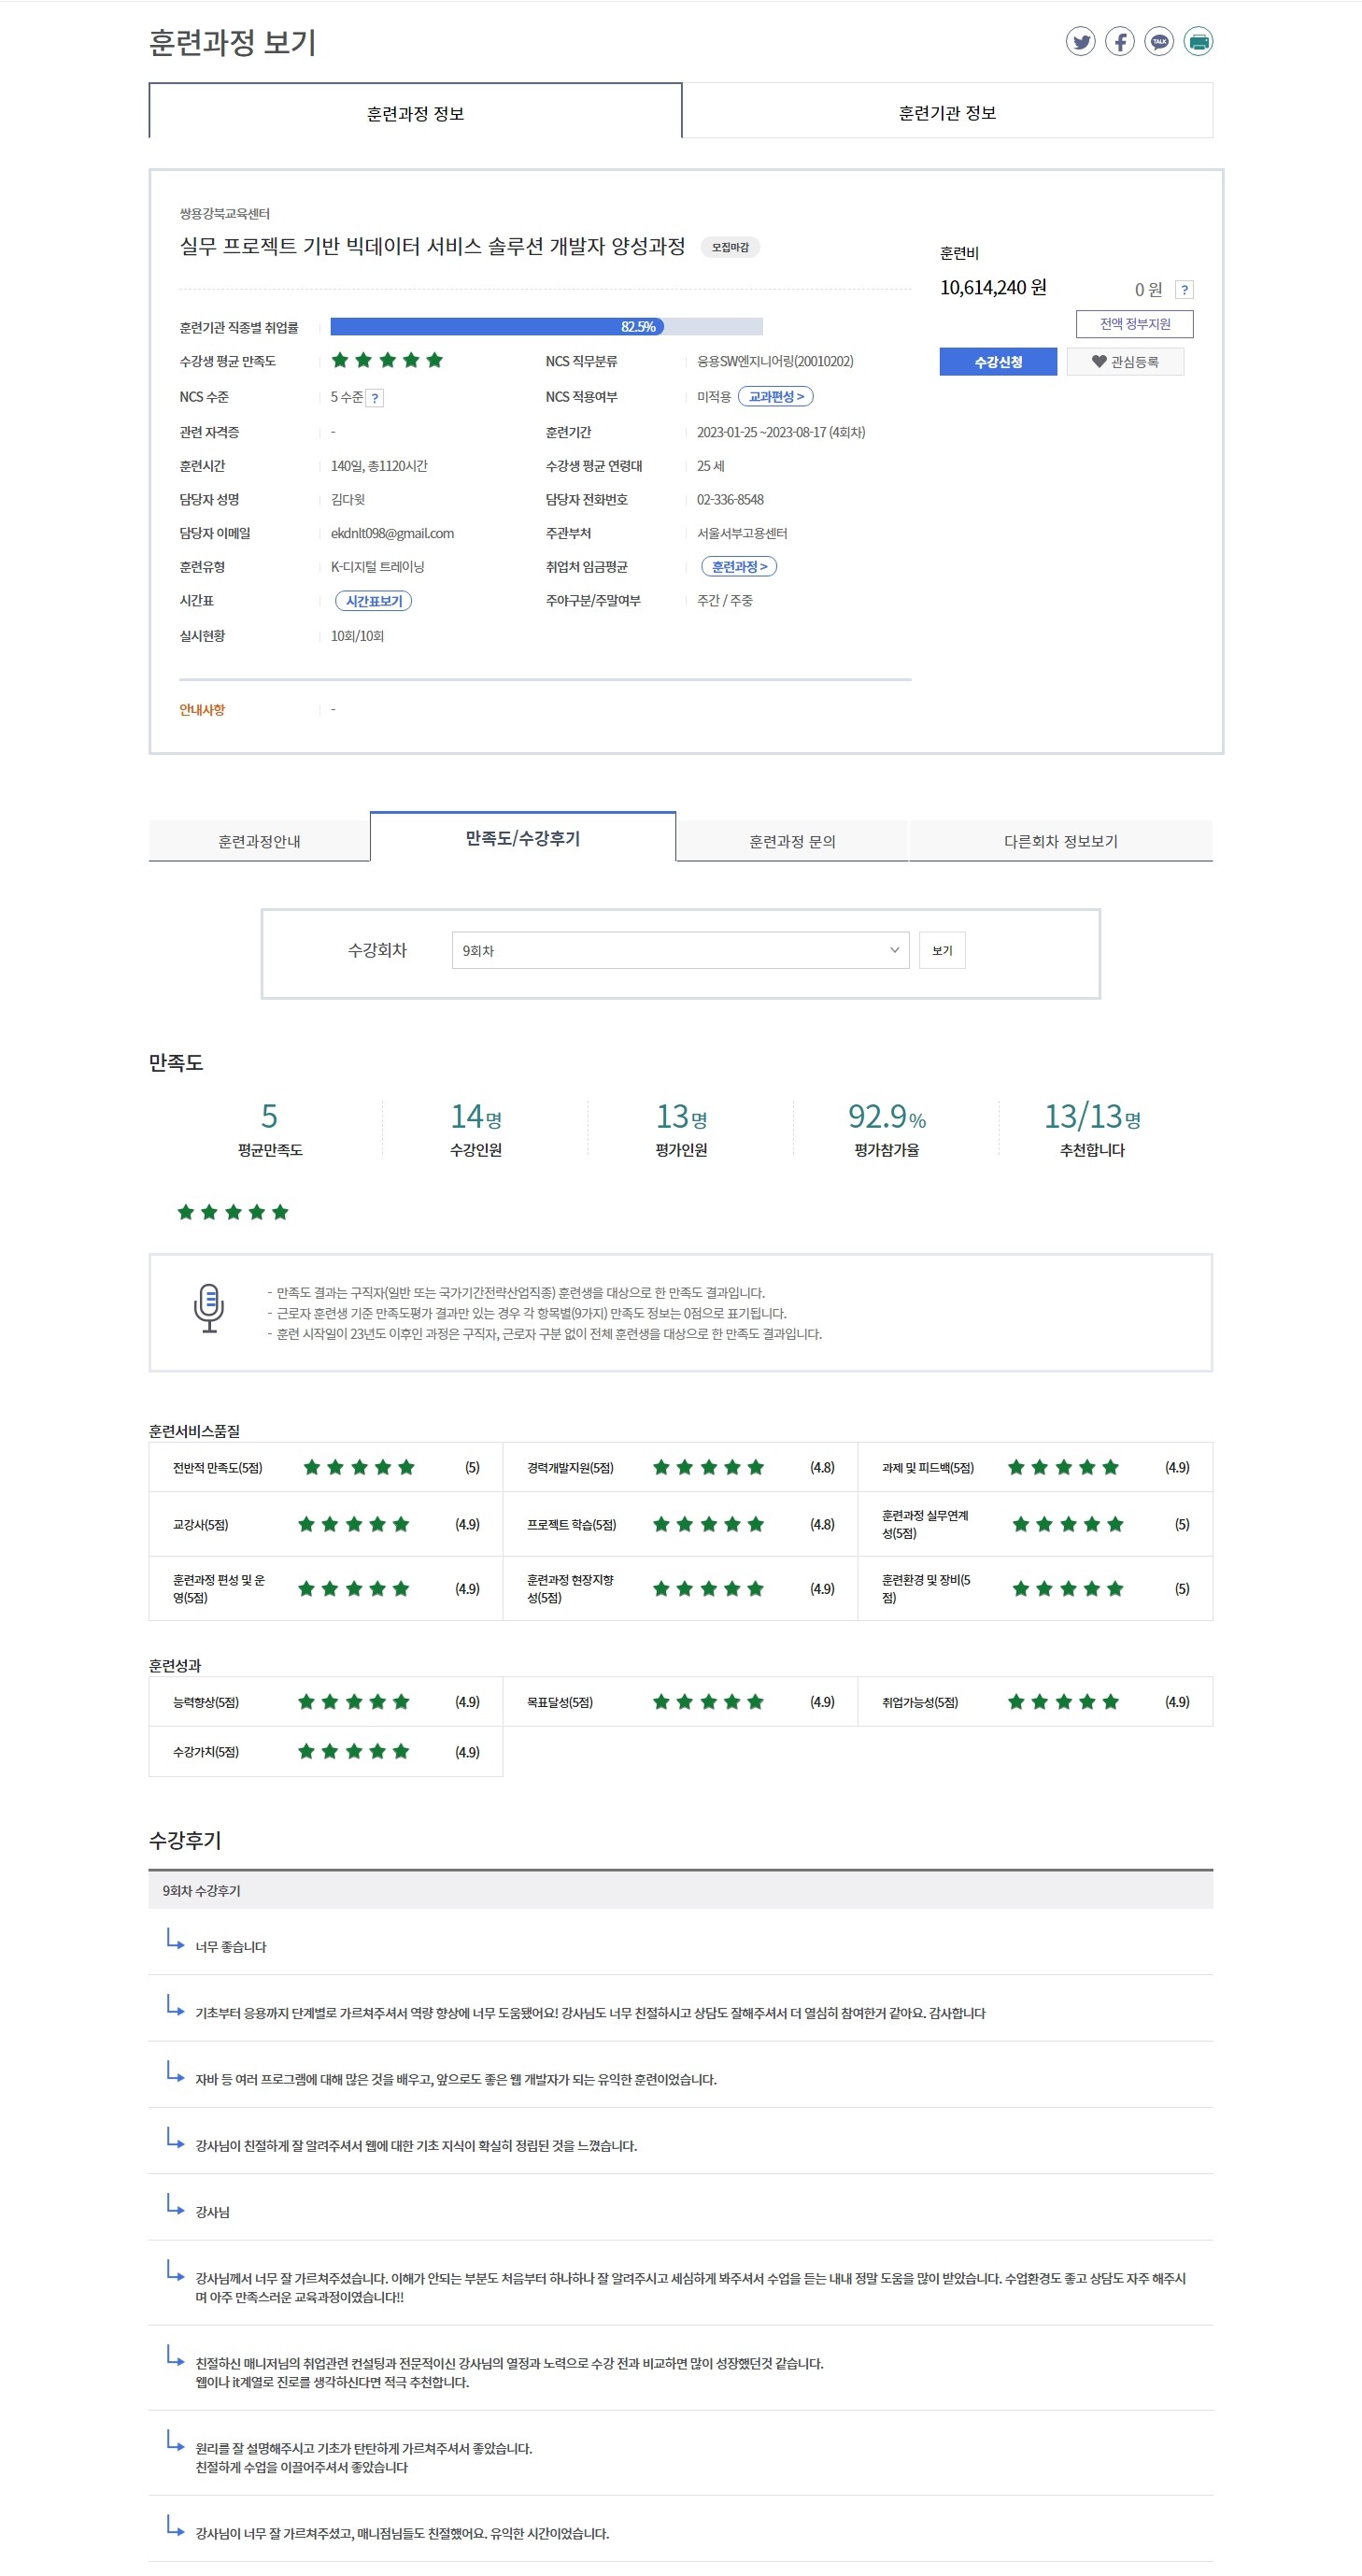Click 보기 next to the session dropdown
This screenshot has width=1362, height=2576.
click(942, 950)
